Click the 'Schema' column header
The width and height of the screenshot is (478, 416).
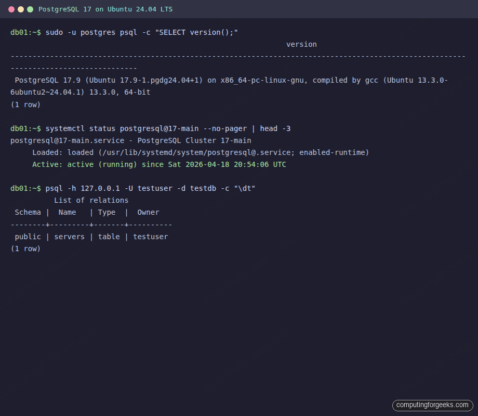point(28,213)
